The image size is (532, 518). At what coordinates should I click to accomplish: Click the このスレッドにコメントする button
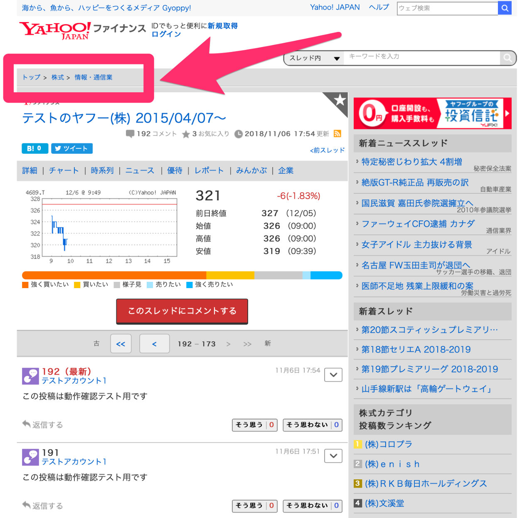[x=182, y=311]
